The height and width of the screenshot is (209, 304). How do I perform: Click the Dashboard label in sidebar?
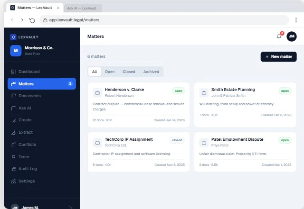coord(29,72)
